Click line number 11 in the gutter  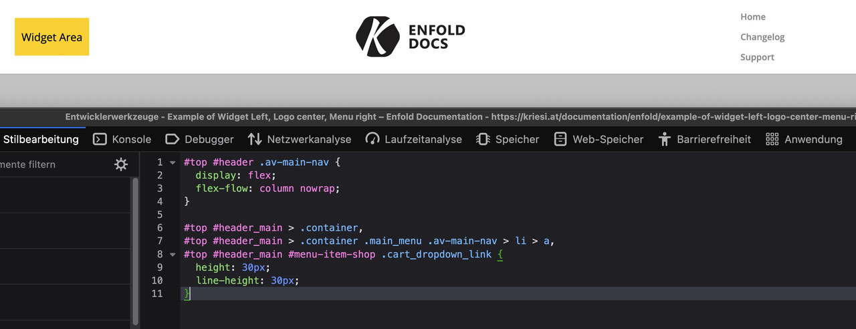coord(157,294)
